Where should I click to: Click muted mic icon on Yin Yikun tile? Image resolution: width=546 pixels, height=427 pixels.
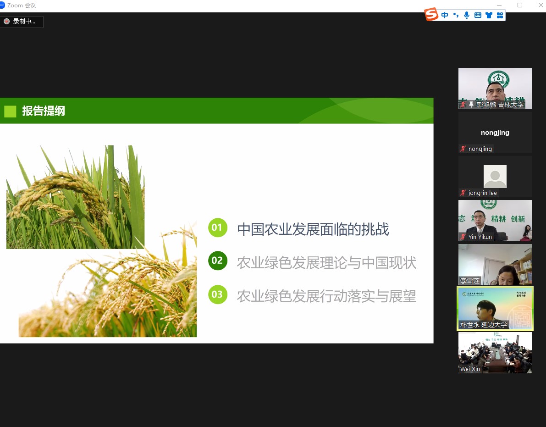(463, 237)
